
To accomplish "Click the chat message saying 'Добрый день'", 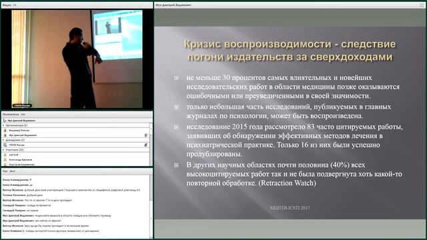I will (x=23, y=195).
